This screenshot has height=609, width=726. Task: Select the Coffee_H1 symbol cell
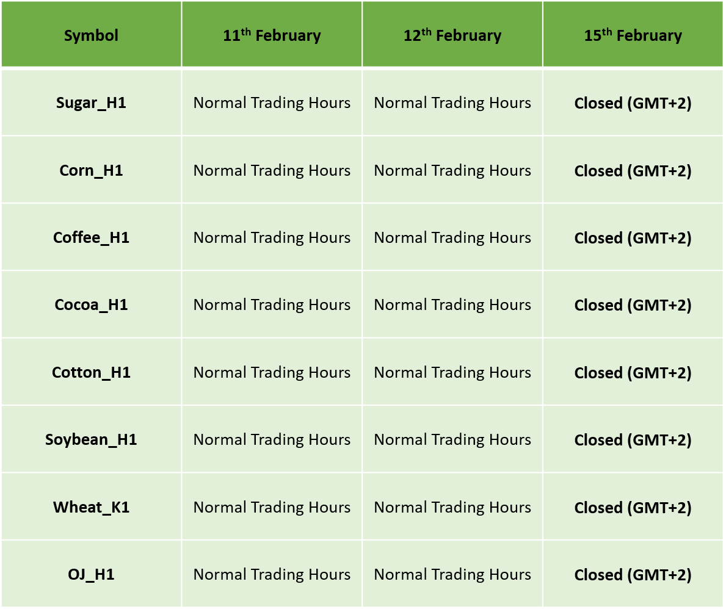(91, 237)
